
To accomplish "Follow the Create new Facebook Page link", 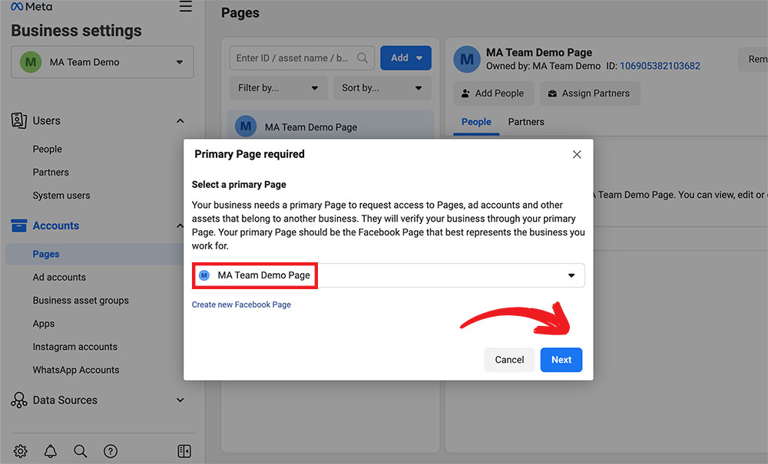I will [241, 304].
